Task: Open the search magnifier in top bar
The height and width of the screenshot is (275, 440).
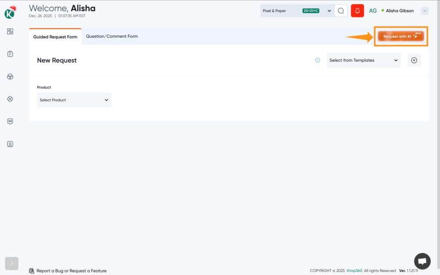Action: (341, 10)
